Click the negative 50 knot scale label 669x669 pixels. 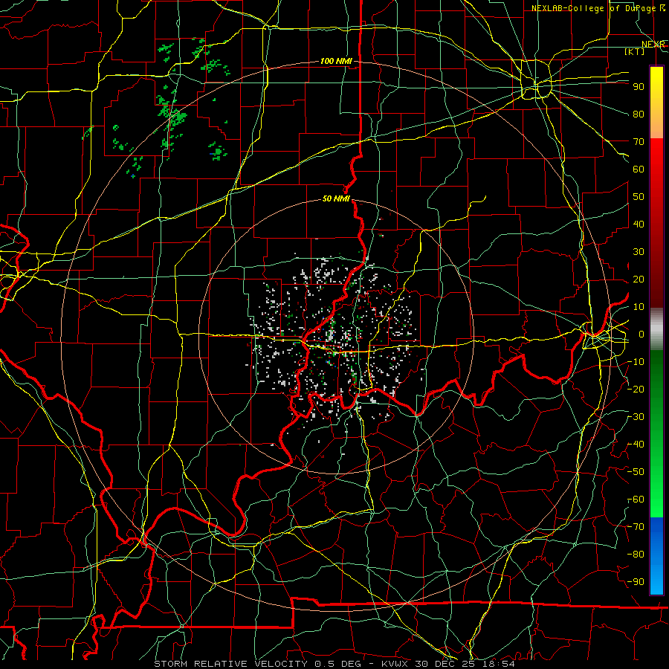(x=636, y=471)
